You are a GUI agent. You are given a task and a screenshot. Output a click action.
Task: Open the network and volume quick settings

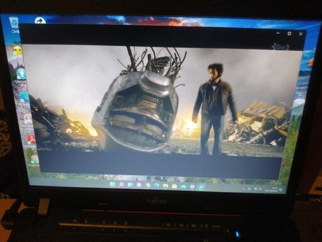tap(258, 189)
